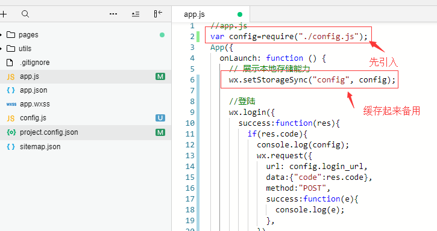
Task: Click the JS icon beside app.js
Action: [11, 77]
